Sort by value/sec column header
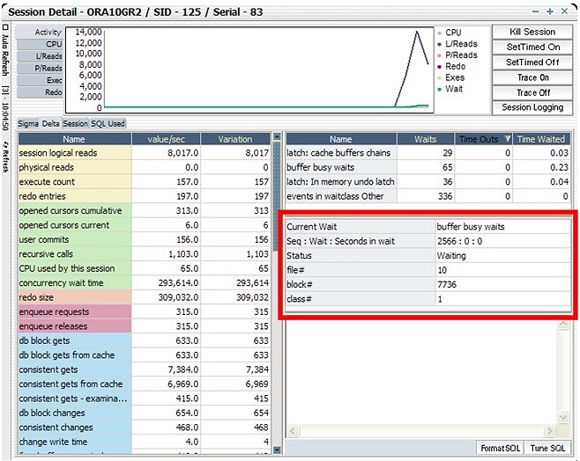 166,139
